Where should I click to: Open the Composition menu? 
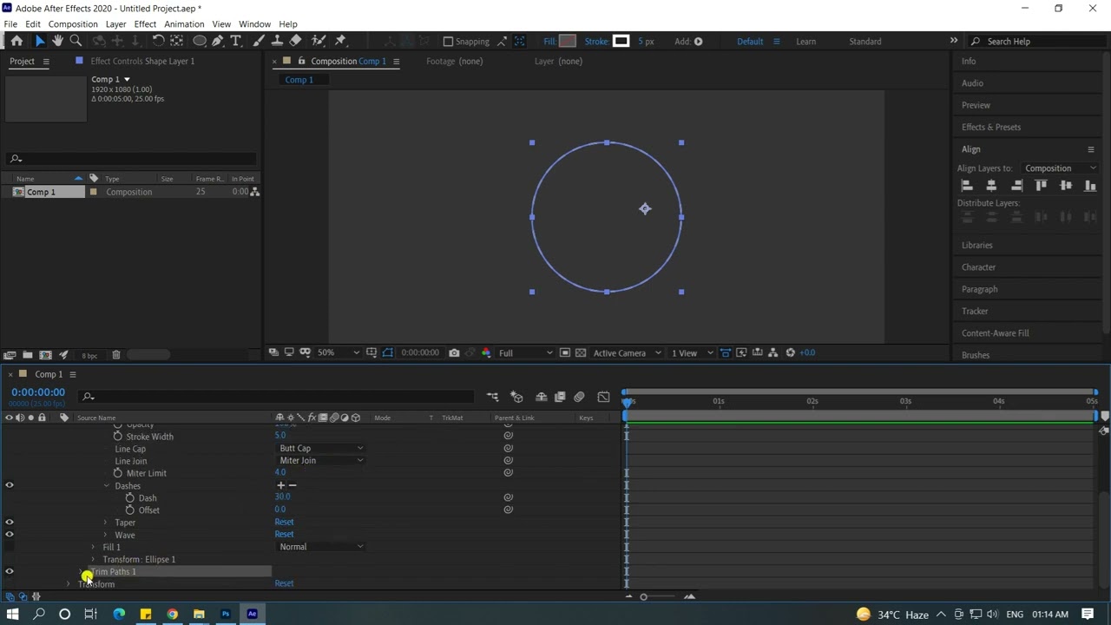(73, 24)
